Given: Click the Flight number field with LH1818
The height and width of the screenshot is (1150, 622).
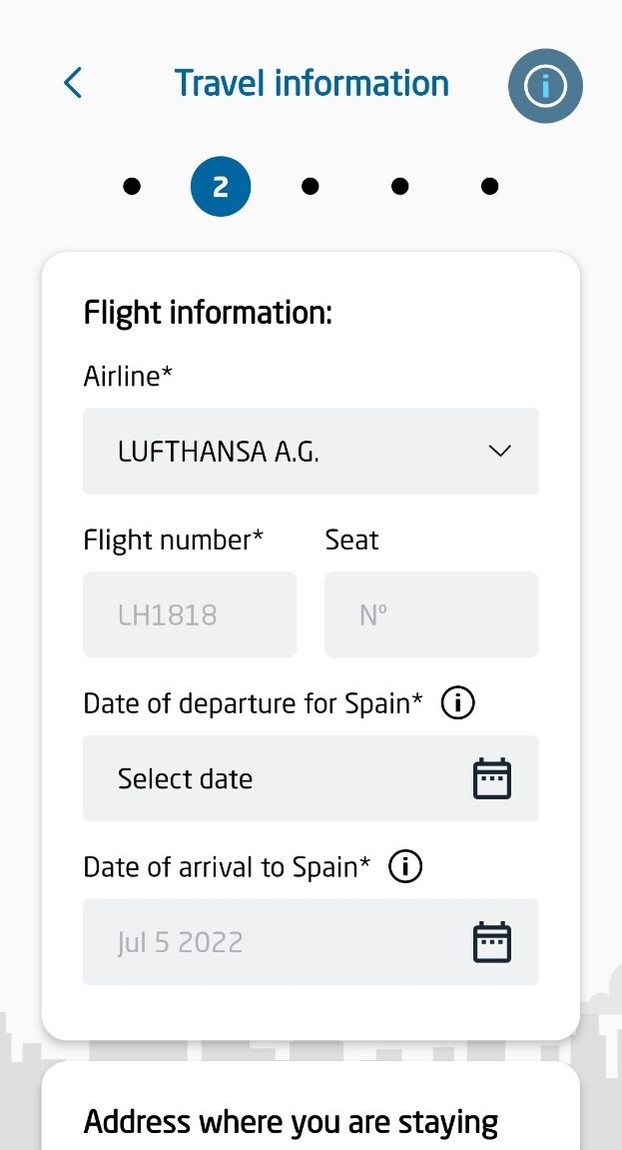Looking at the screenshot, I should (x=190, y=614).
